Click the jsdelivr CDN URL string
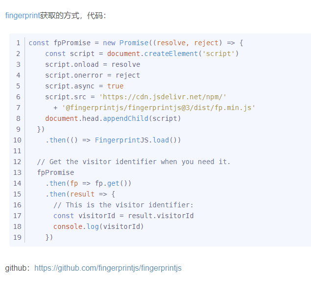The width and height of the screenshot is (311, 281). 163,97
